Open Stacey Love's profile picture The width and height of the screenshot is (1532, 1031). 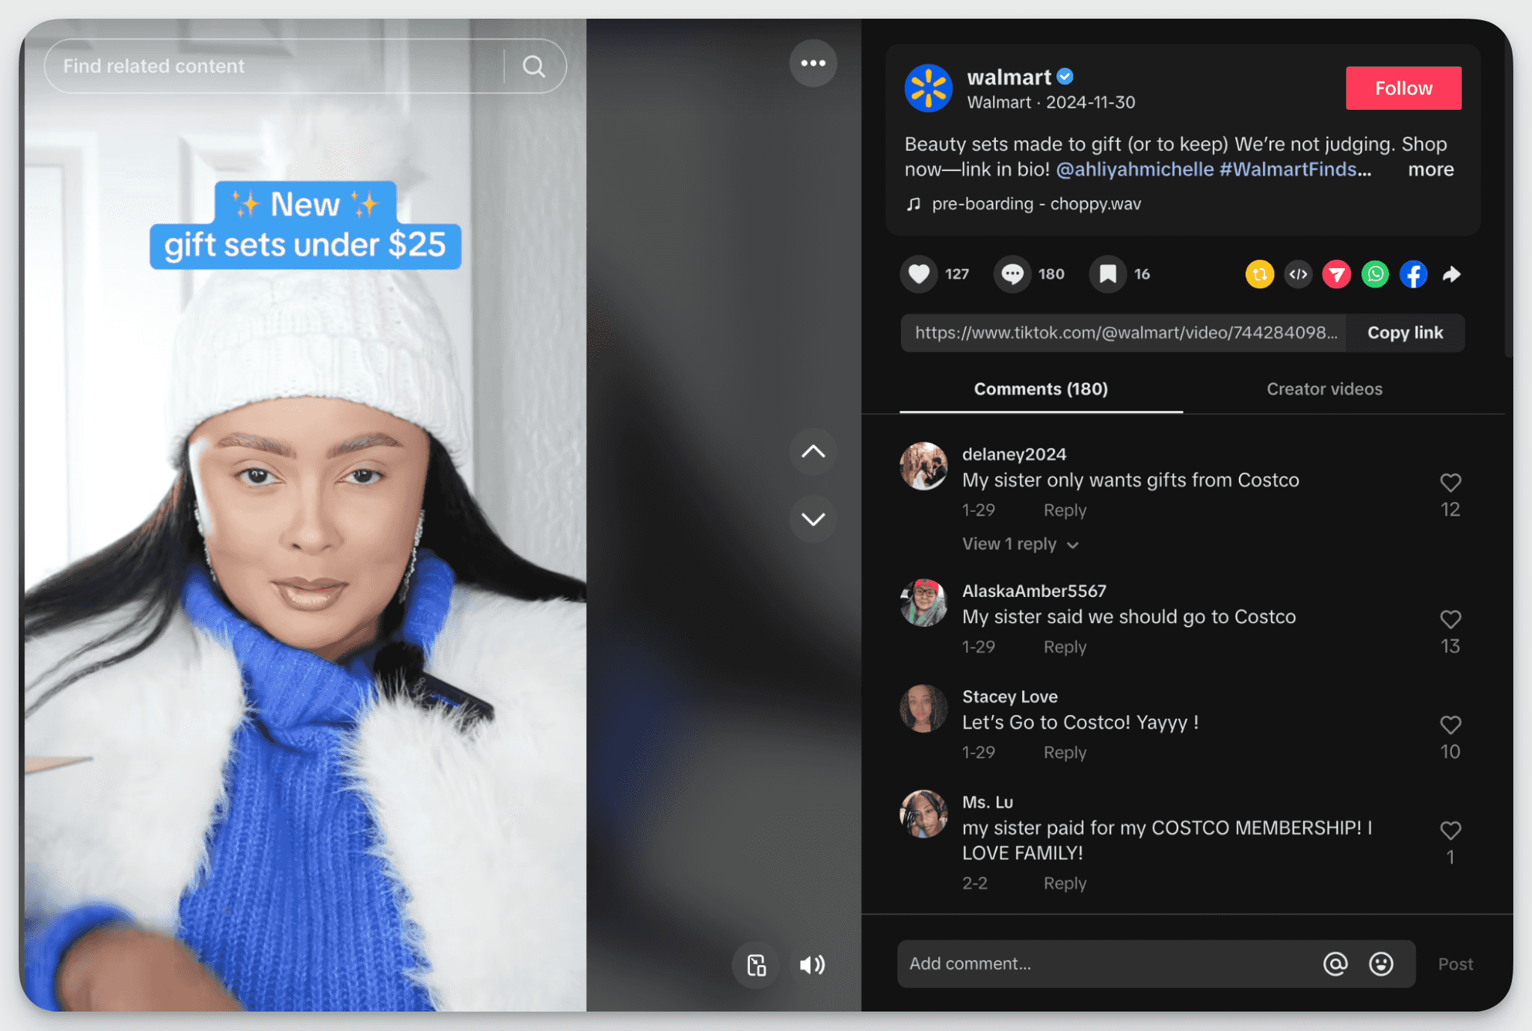tap(923, 708)
